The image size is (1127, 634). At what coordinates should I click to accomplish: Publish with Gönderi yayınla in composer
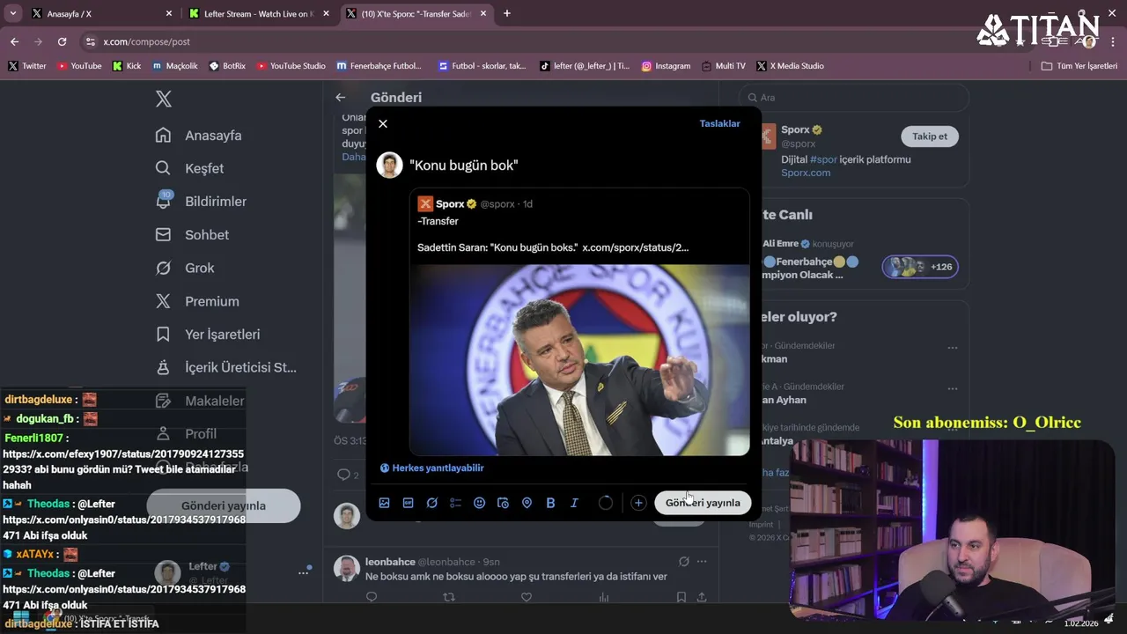(x=703, y=503)
